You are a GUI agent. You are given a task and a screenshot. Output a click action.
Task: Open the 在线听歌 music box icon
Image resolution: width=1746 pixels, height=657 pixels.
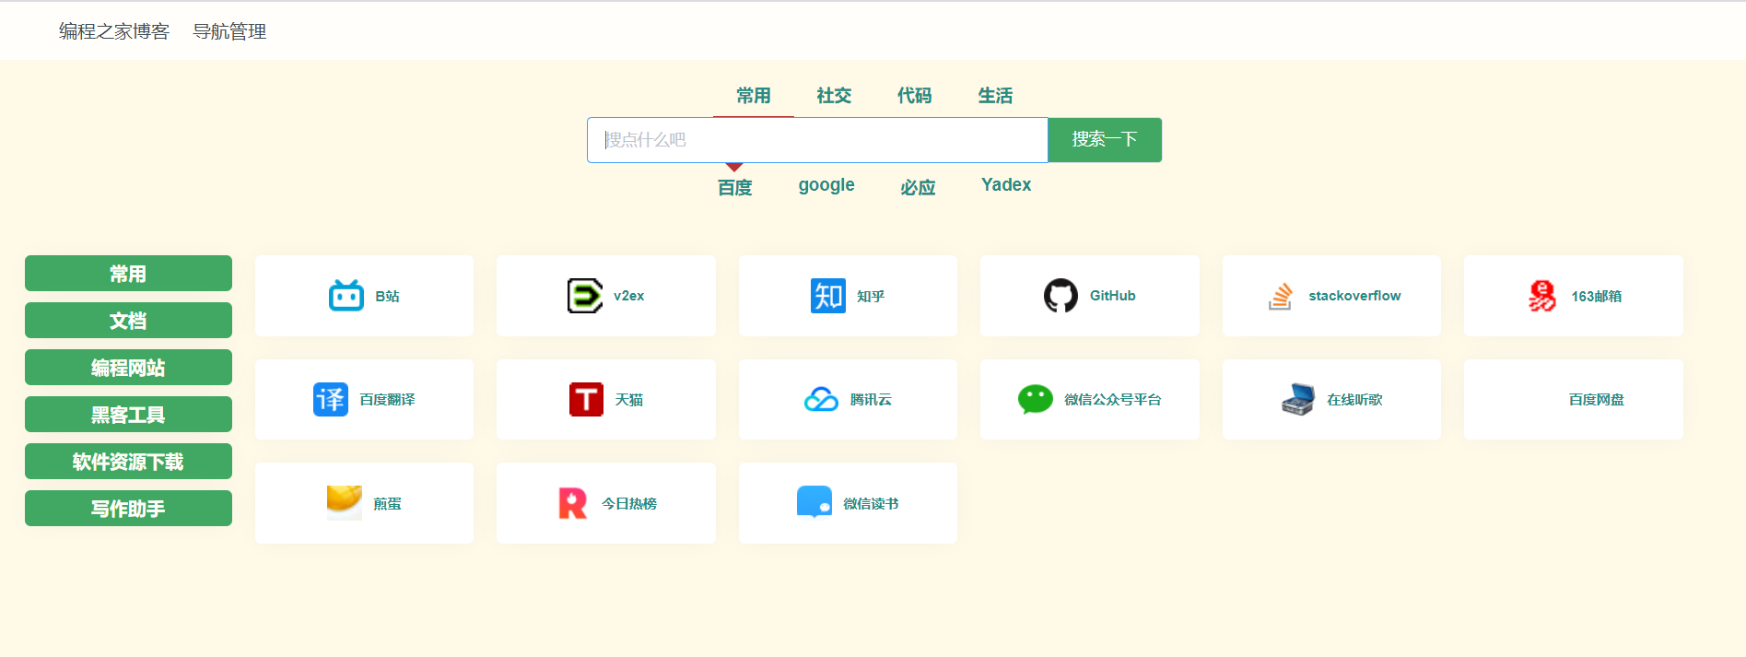click(x=1298, y=400)
